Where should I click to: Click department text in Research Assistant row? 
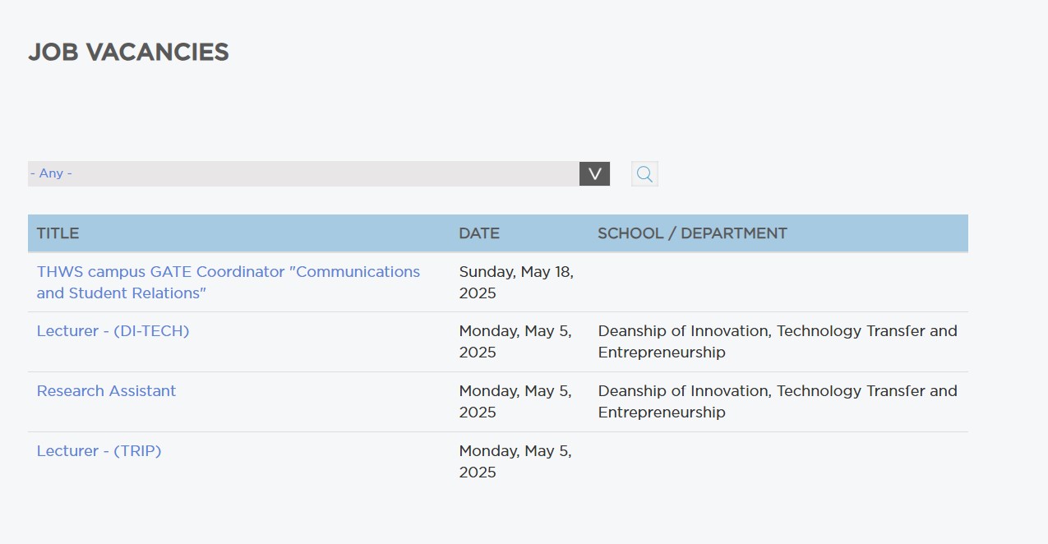click(778, 401)
